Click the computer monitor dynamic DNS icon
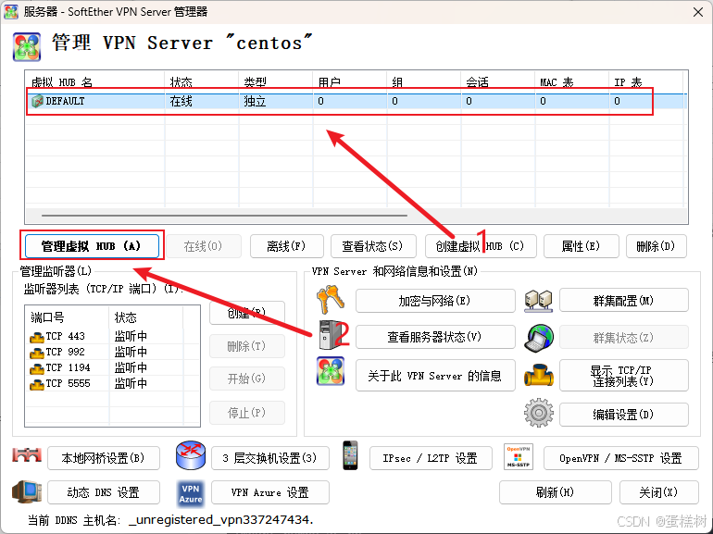This screenshot has width=713, height=534. 27,491
